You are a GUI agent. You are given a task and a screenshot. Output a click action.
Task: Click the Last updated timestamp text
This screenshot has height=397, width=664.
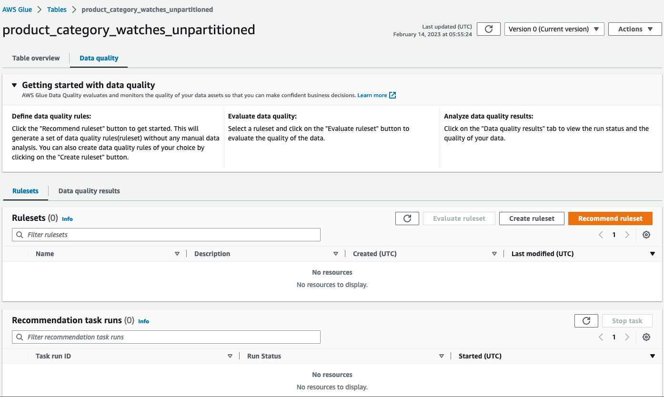[433, 31]
